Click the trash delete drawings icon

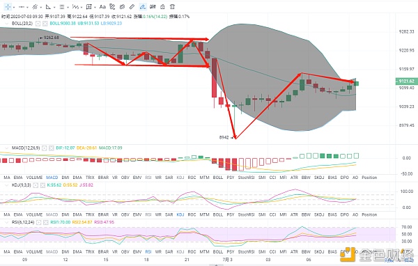click(172, 7)
